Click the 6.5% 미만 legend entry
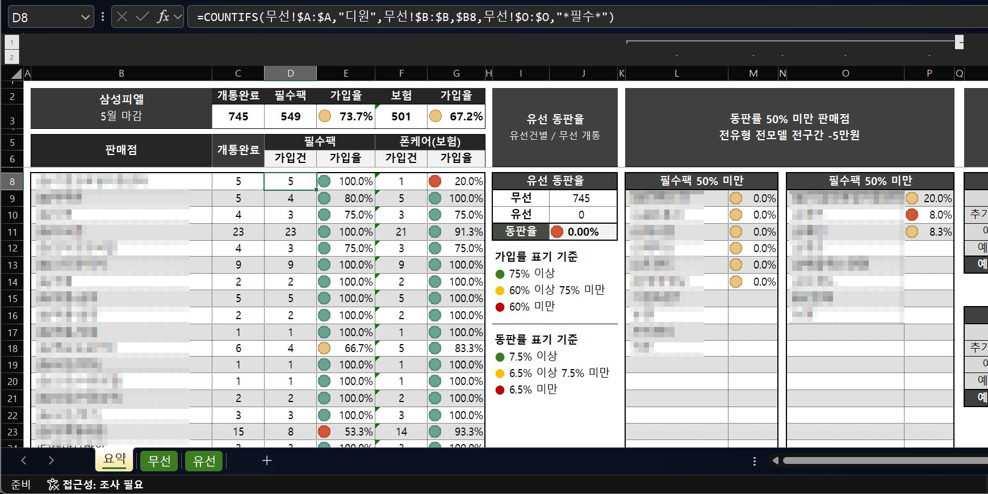 [526, 390]
